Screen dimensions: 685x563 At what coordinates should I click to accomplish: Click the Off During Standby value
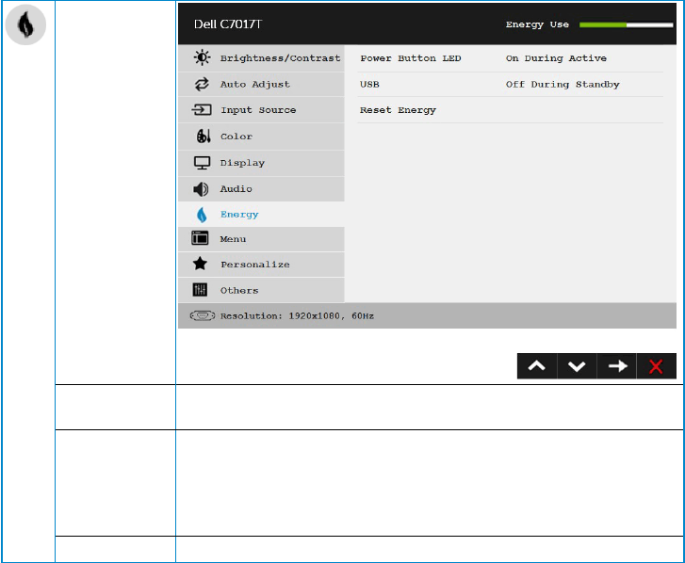pyautogui.click(x=563, y=84)
